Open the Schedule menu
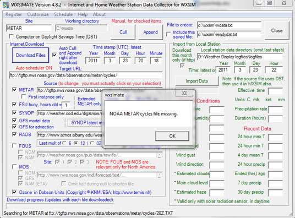 point(63,14)
